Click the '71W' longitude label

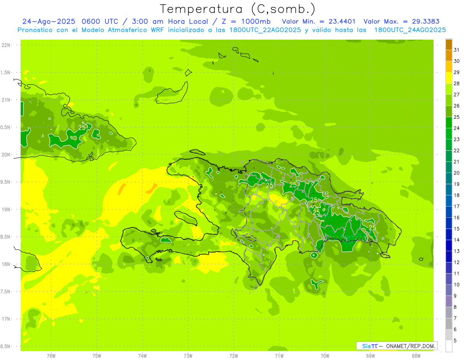pyautogui.click(x=279, y=356)
